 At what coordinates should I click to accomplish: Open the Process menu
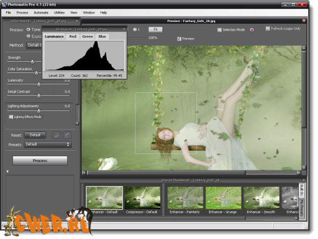coord(22,12)
